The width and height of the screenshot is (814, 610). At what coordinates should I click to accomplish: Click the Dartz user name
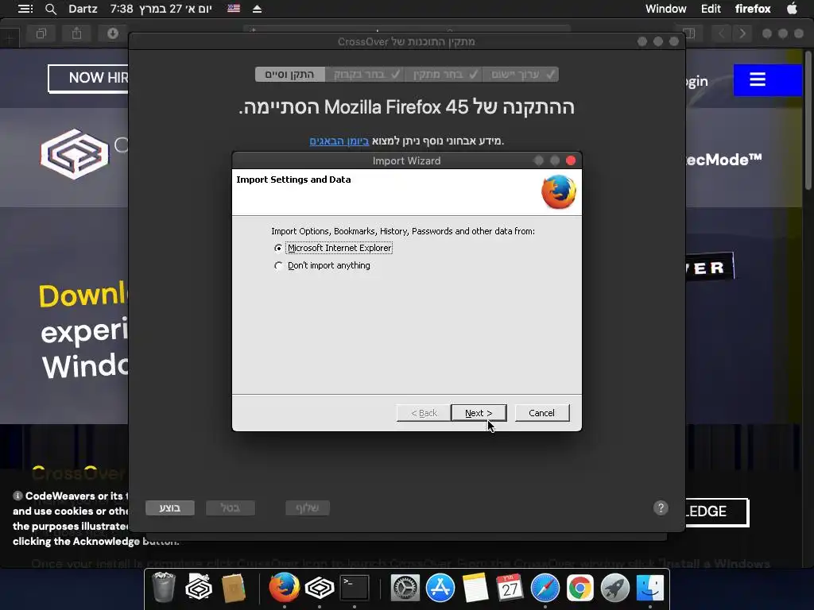(83, 9)
